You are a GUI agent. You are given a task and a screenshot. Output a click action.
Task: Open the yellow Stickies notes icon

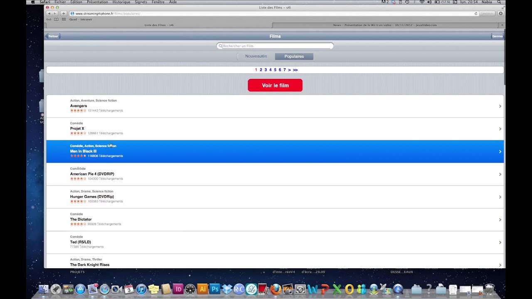point(154,289)
